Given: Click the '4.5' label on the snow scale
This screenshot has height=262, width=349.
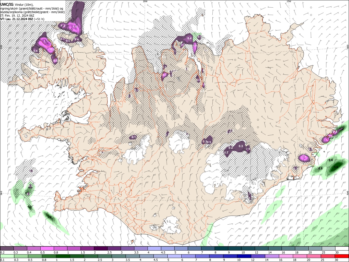Looking at the screenshot, I should 163,252.
